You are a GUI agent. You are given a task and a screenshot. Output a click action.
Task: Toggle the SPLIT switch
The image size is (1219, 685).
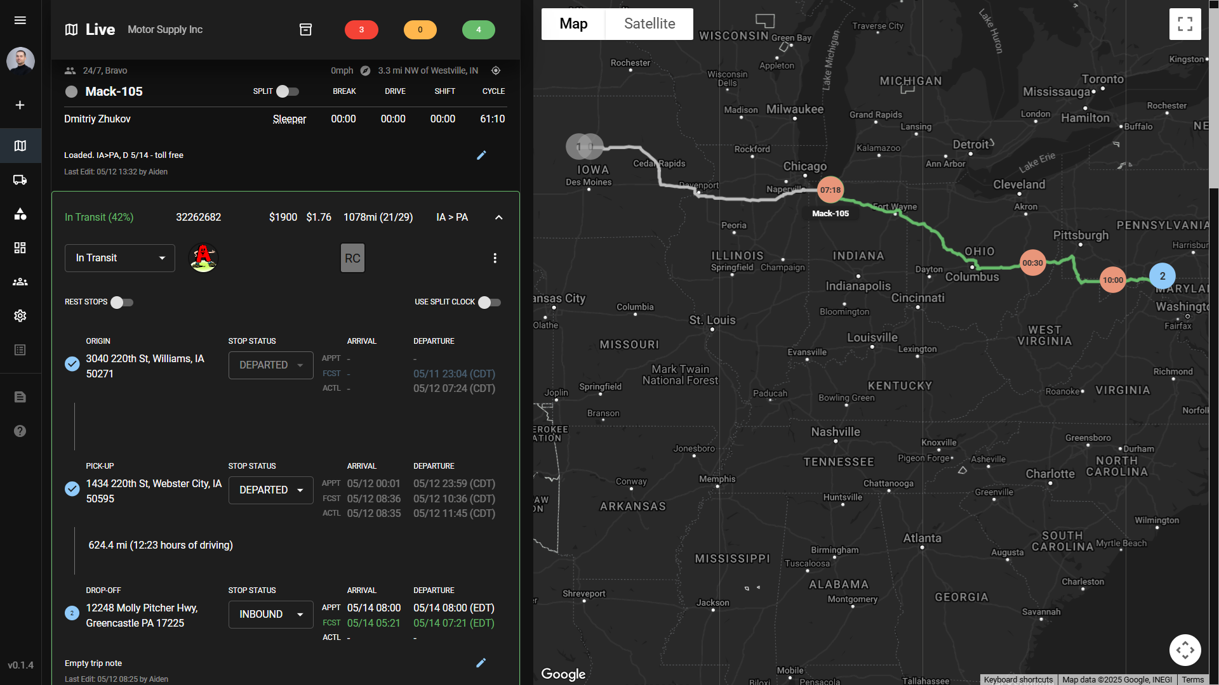point(288,91)
